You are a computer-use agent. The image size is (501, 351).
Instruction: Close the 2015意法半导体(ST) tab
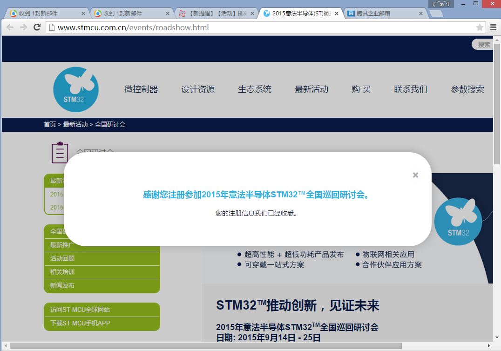click(x=337, y=13)
